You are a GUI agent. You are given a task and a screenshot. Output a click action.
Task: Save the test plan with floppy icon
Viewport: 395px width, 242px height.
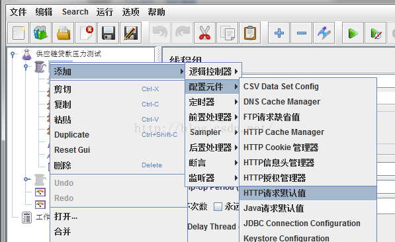109,33
